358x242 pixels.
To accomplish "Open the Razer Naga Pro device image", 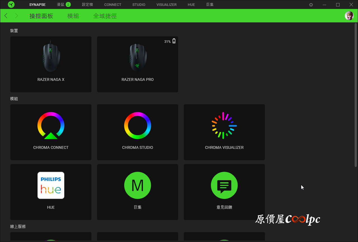I will [x=138, y=57].
